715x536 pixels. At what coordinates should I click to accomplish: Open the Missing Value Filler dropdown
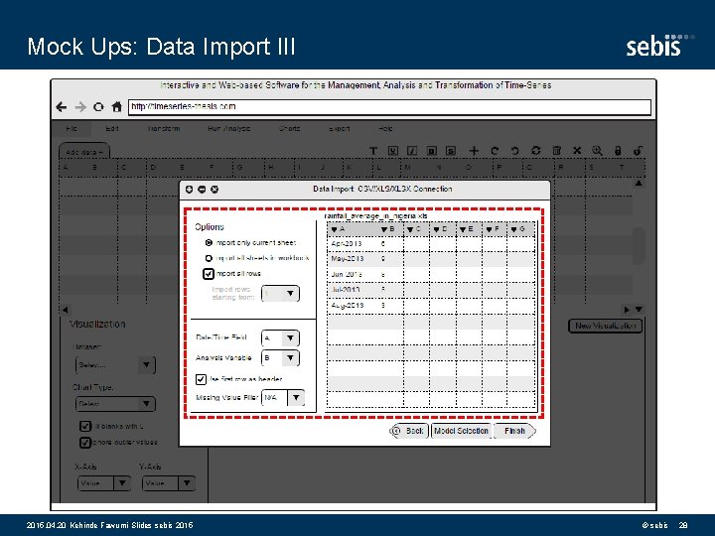(283, 398)
